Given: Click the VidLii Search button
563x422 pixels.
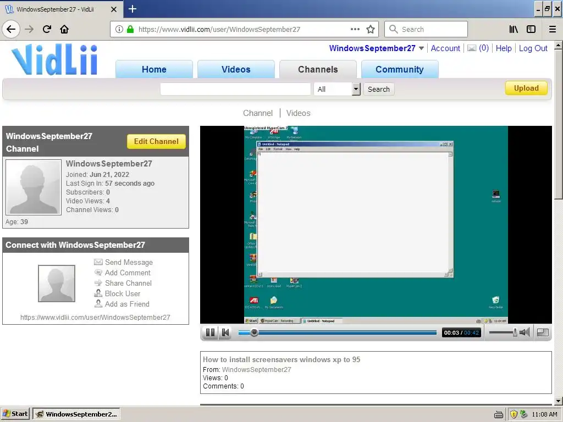Looking at the screenshot, I should pyautogui.click(x=379, y=89).
